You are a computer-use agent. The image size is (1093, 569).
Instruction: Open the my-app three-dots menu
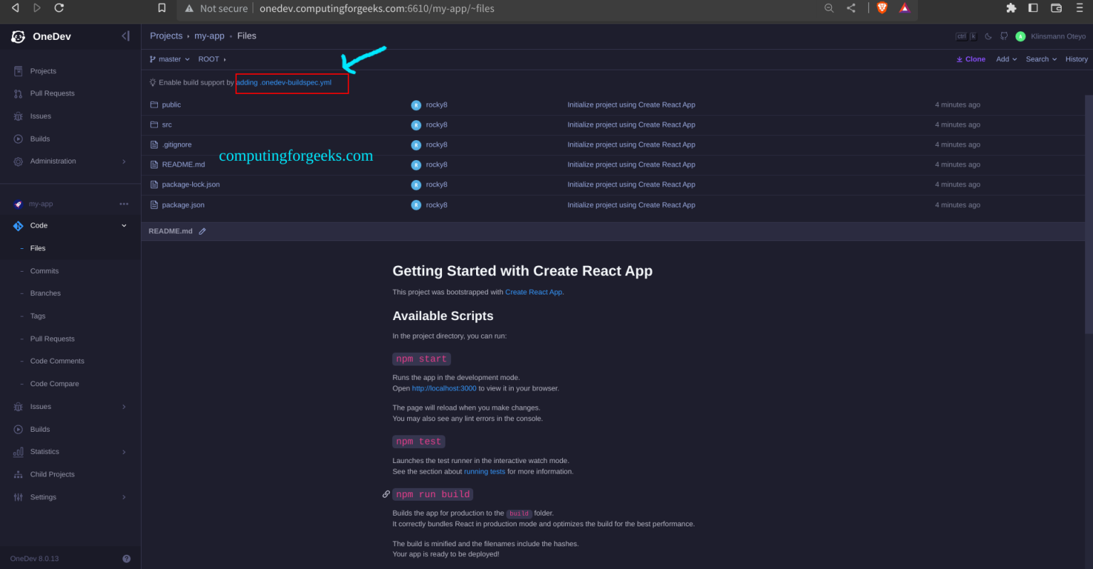(x=124, y=204)
